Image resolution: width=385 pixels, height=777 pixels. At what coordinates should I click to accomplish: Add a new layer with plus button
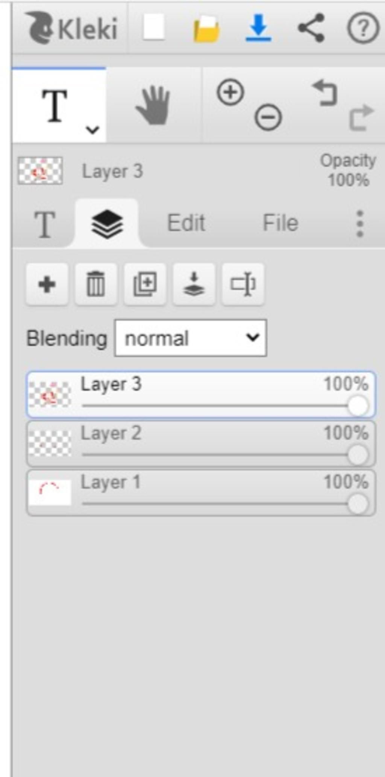tap(47, 284)
